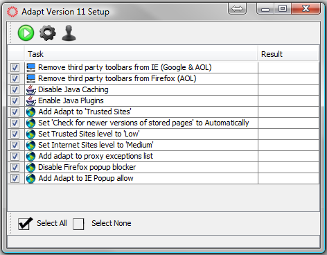Screen dimensions: 327x255
Task: Click the globe icon beside Add Adapt to 'Trusted Sites'
Action: (x=30, y=112)
